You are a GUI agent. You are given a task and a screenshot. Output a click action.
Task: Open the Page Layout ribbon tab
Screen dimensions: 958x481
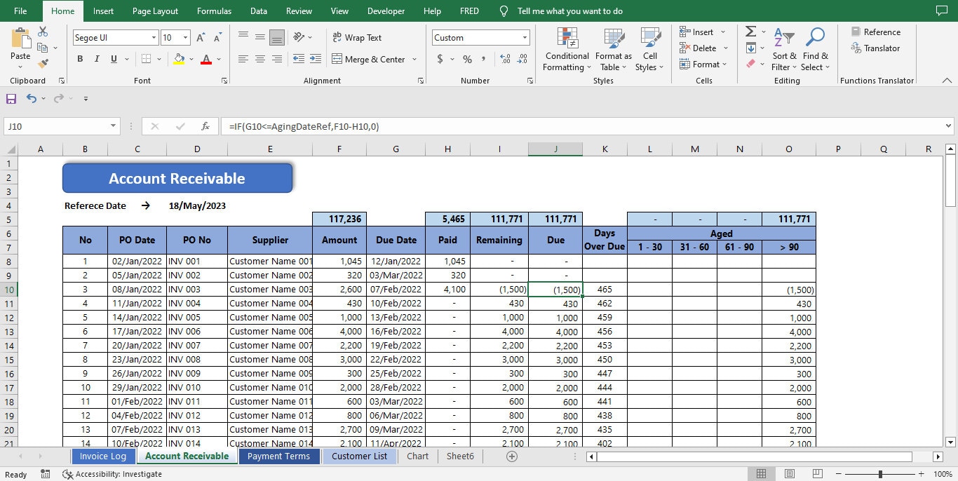155,11
